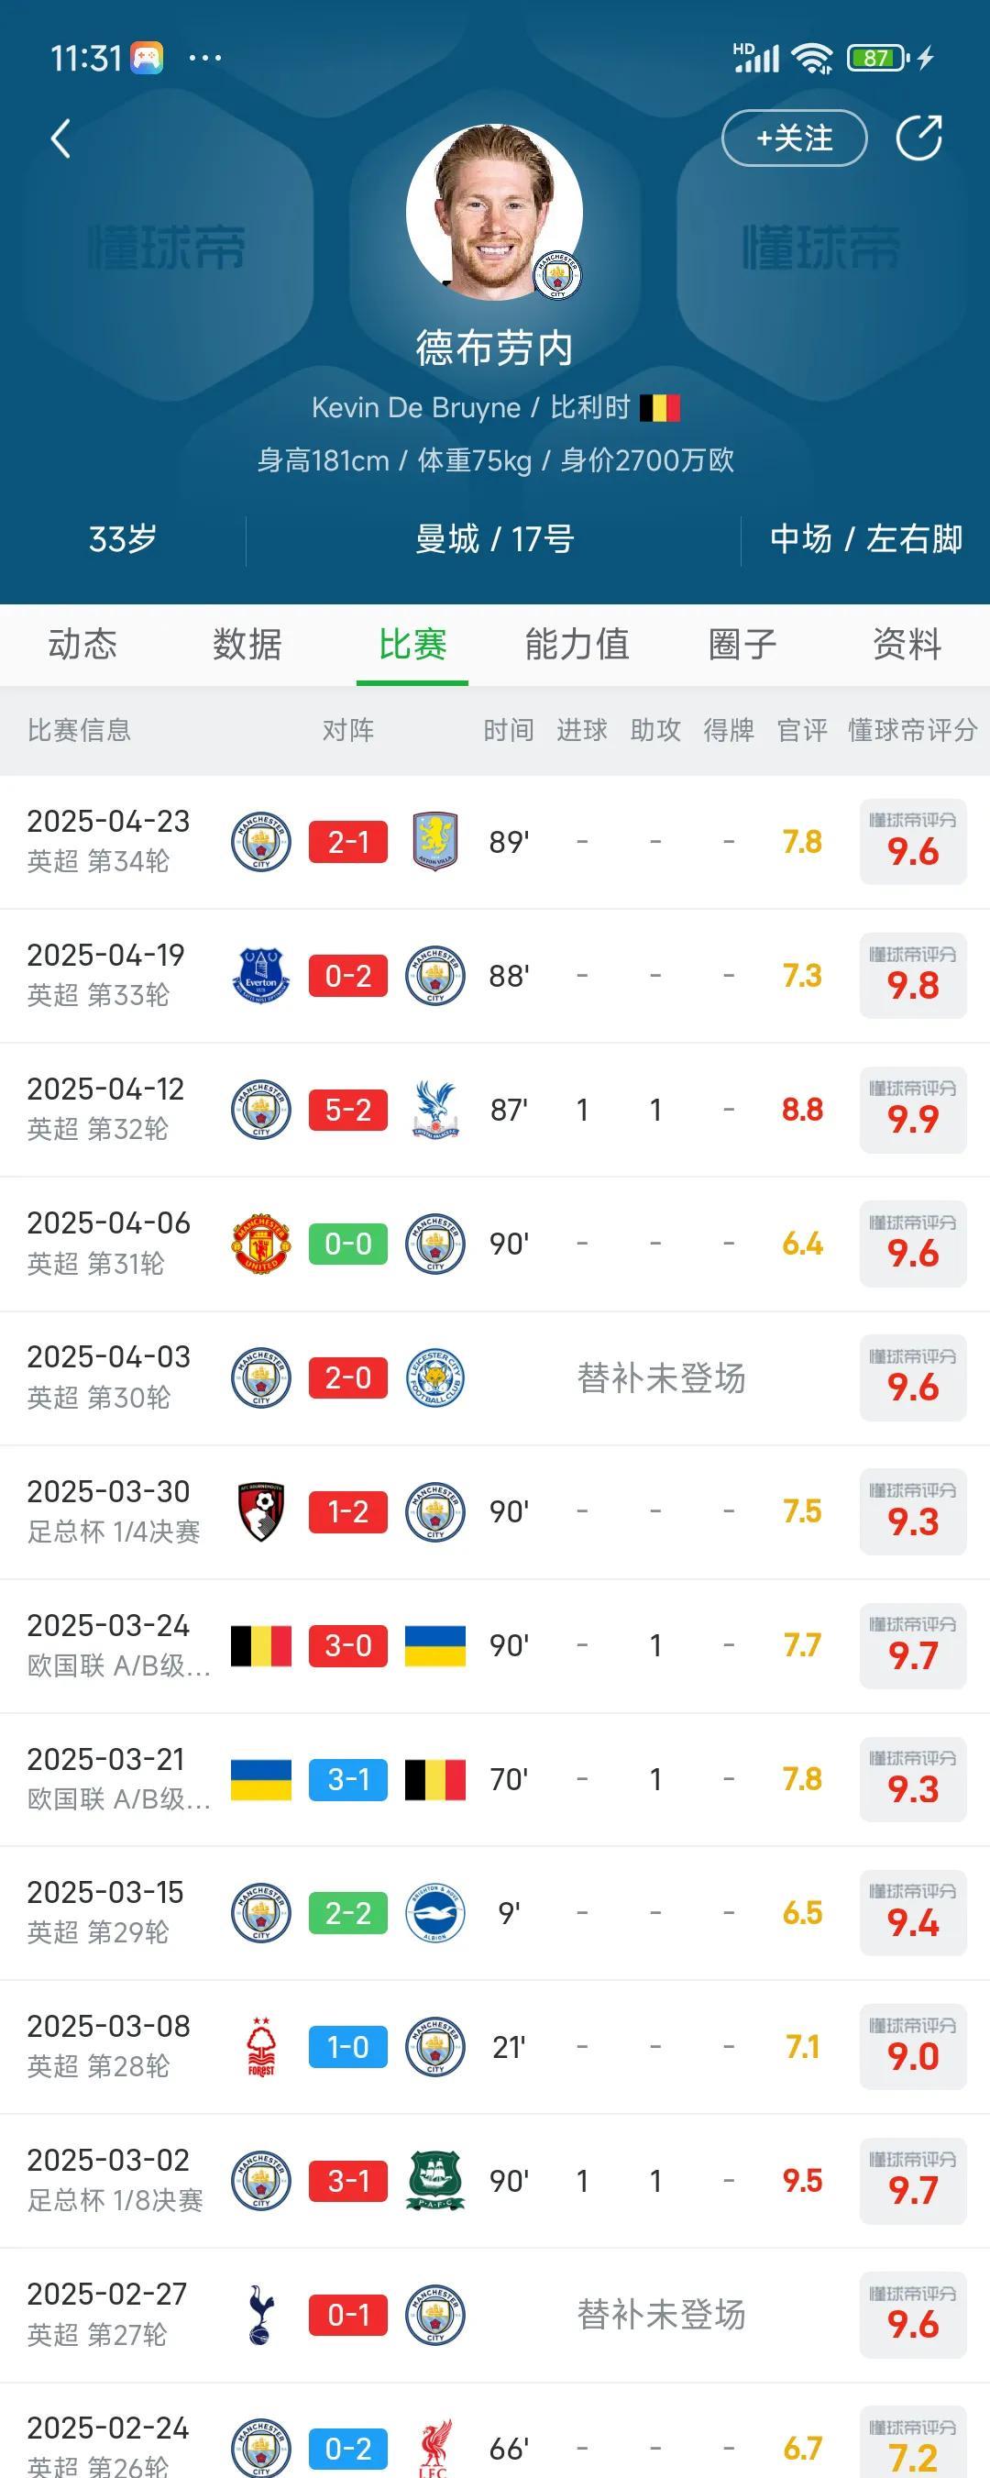Select Crystal Palace crest in 5-2 match
990x2478 pixels.
435,1109
